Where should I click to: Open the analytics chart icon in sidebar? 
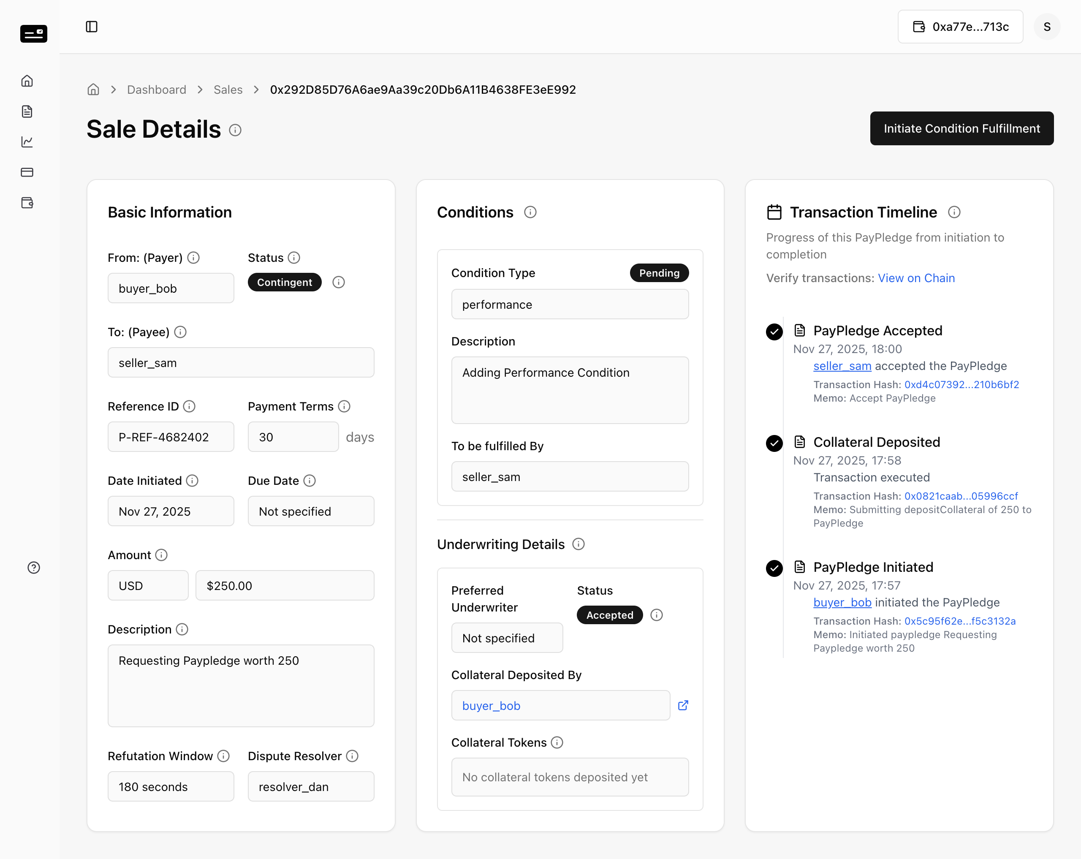tap(27, 142)
